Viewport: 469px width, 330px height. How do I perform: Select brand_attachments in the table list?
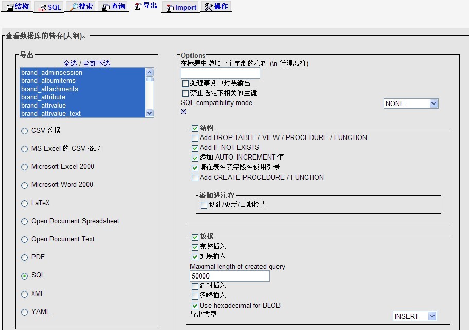82,89
